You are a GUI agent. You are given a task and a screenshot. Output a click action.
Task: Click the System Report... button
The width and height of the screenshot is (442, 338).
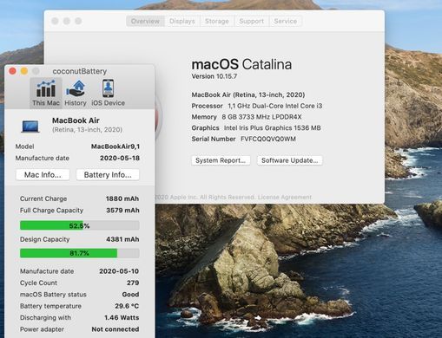221,160
